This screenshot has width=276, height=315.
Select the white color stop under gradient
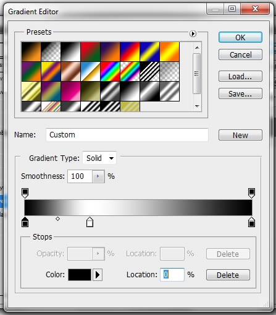click(90, 222)
